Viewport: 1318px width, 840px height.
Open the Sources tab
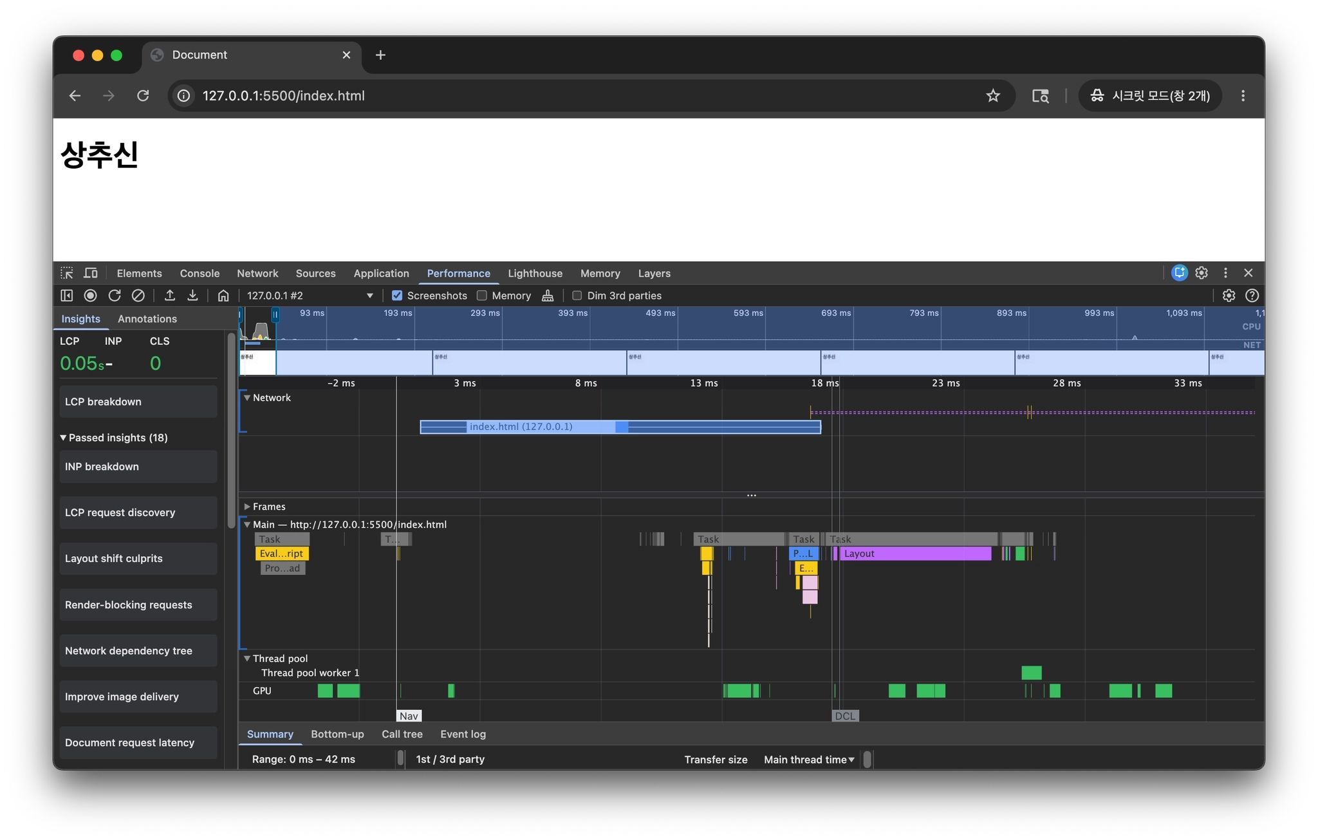coord(315,274)
